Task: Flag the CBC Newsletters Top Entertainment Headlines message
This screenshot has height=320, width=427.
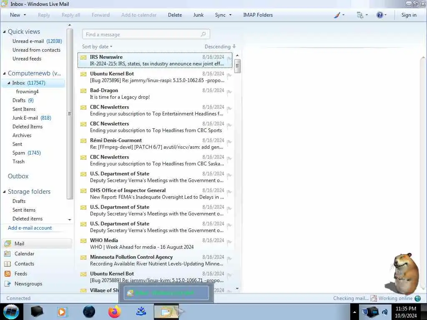Action: pyautogui.click(x=229, y=109)
